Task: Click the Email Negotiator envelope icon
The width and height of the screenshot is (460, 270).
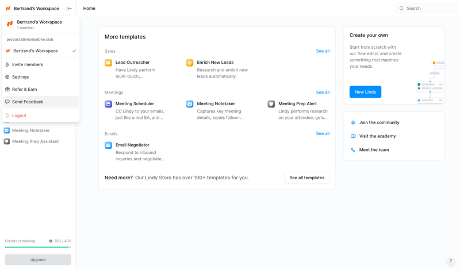Action: tap(108, 145)
